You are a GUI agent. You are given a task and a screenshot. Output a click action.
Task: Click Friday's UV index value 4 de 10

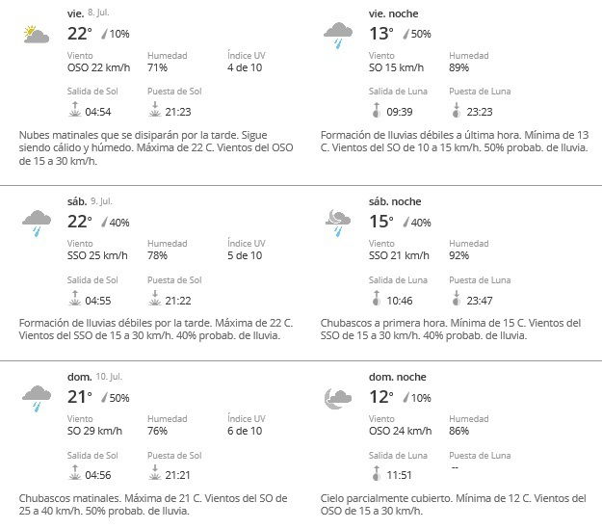pyautogui.click(x=245, y=67)
